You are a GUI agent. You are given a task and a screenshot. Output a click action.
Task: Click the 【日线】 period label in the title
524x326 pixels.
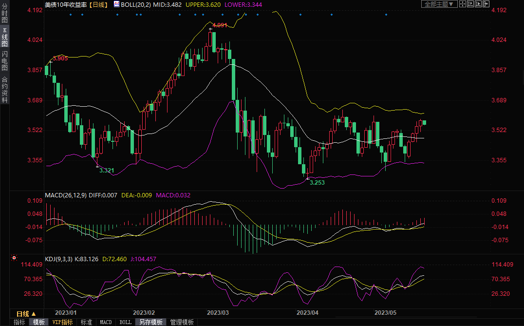click(99, 4)
